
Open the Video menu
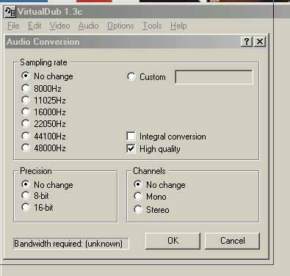[60, 26]
